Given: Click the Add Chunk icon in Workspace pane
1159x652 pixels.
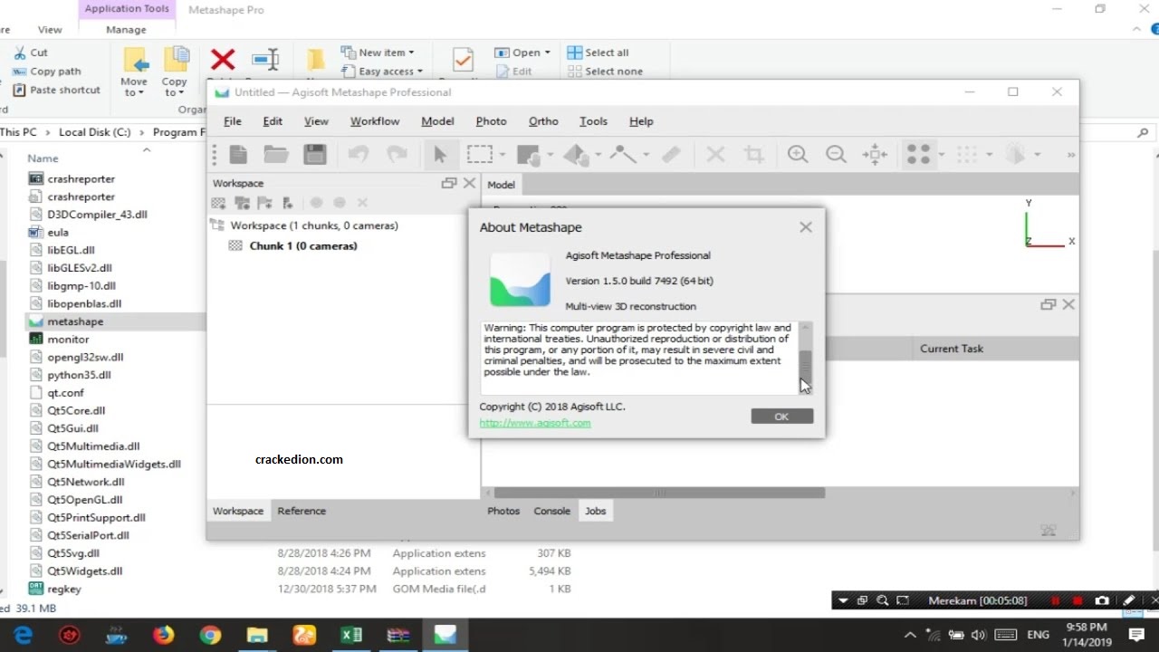Looking at the screenshot, I should [217, 204].
